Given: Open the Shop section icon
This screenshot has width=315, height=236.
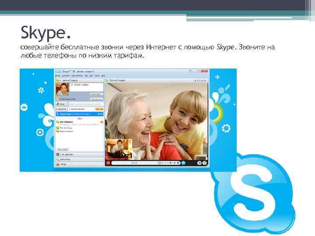Looking at the screenshot, I should pos(58,164).
